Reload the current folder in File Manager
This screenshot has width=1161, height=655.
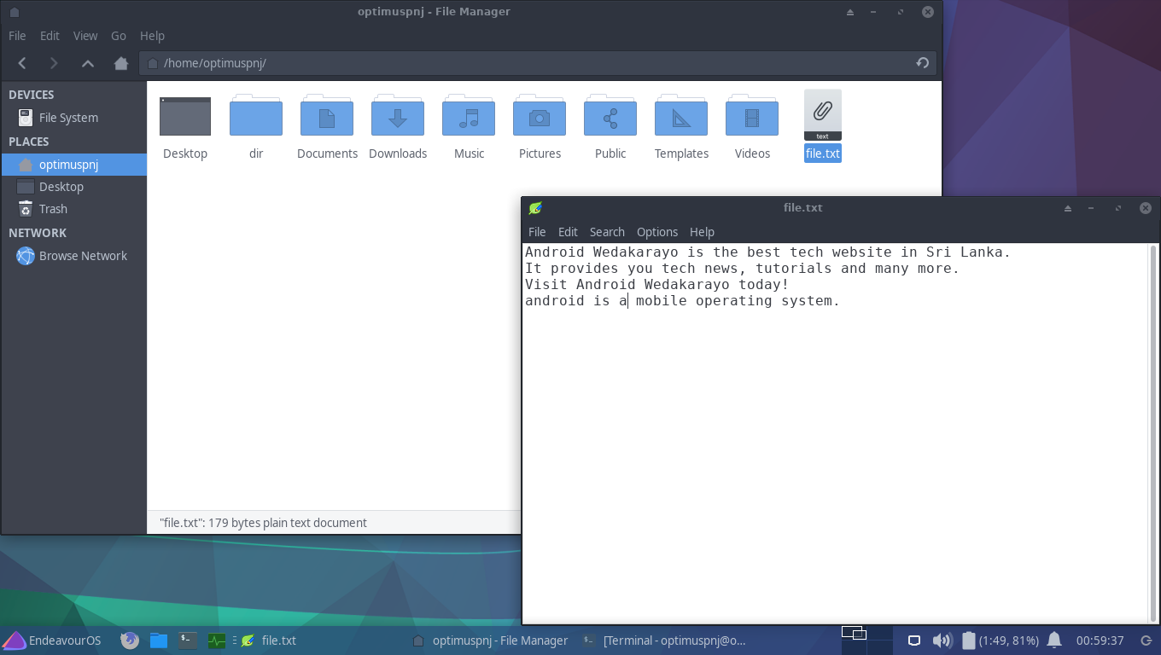[x=922, y=63]
